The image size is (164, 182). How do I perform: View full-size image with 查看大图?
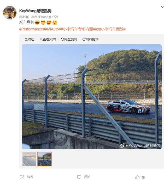point(48,39)
